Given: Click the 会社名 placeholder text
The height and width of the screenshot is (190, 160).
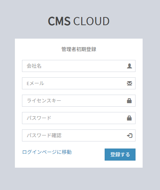Looking at the screenshot, I should click(34, 66).
